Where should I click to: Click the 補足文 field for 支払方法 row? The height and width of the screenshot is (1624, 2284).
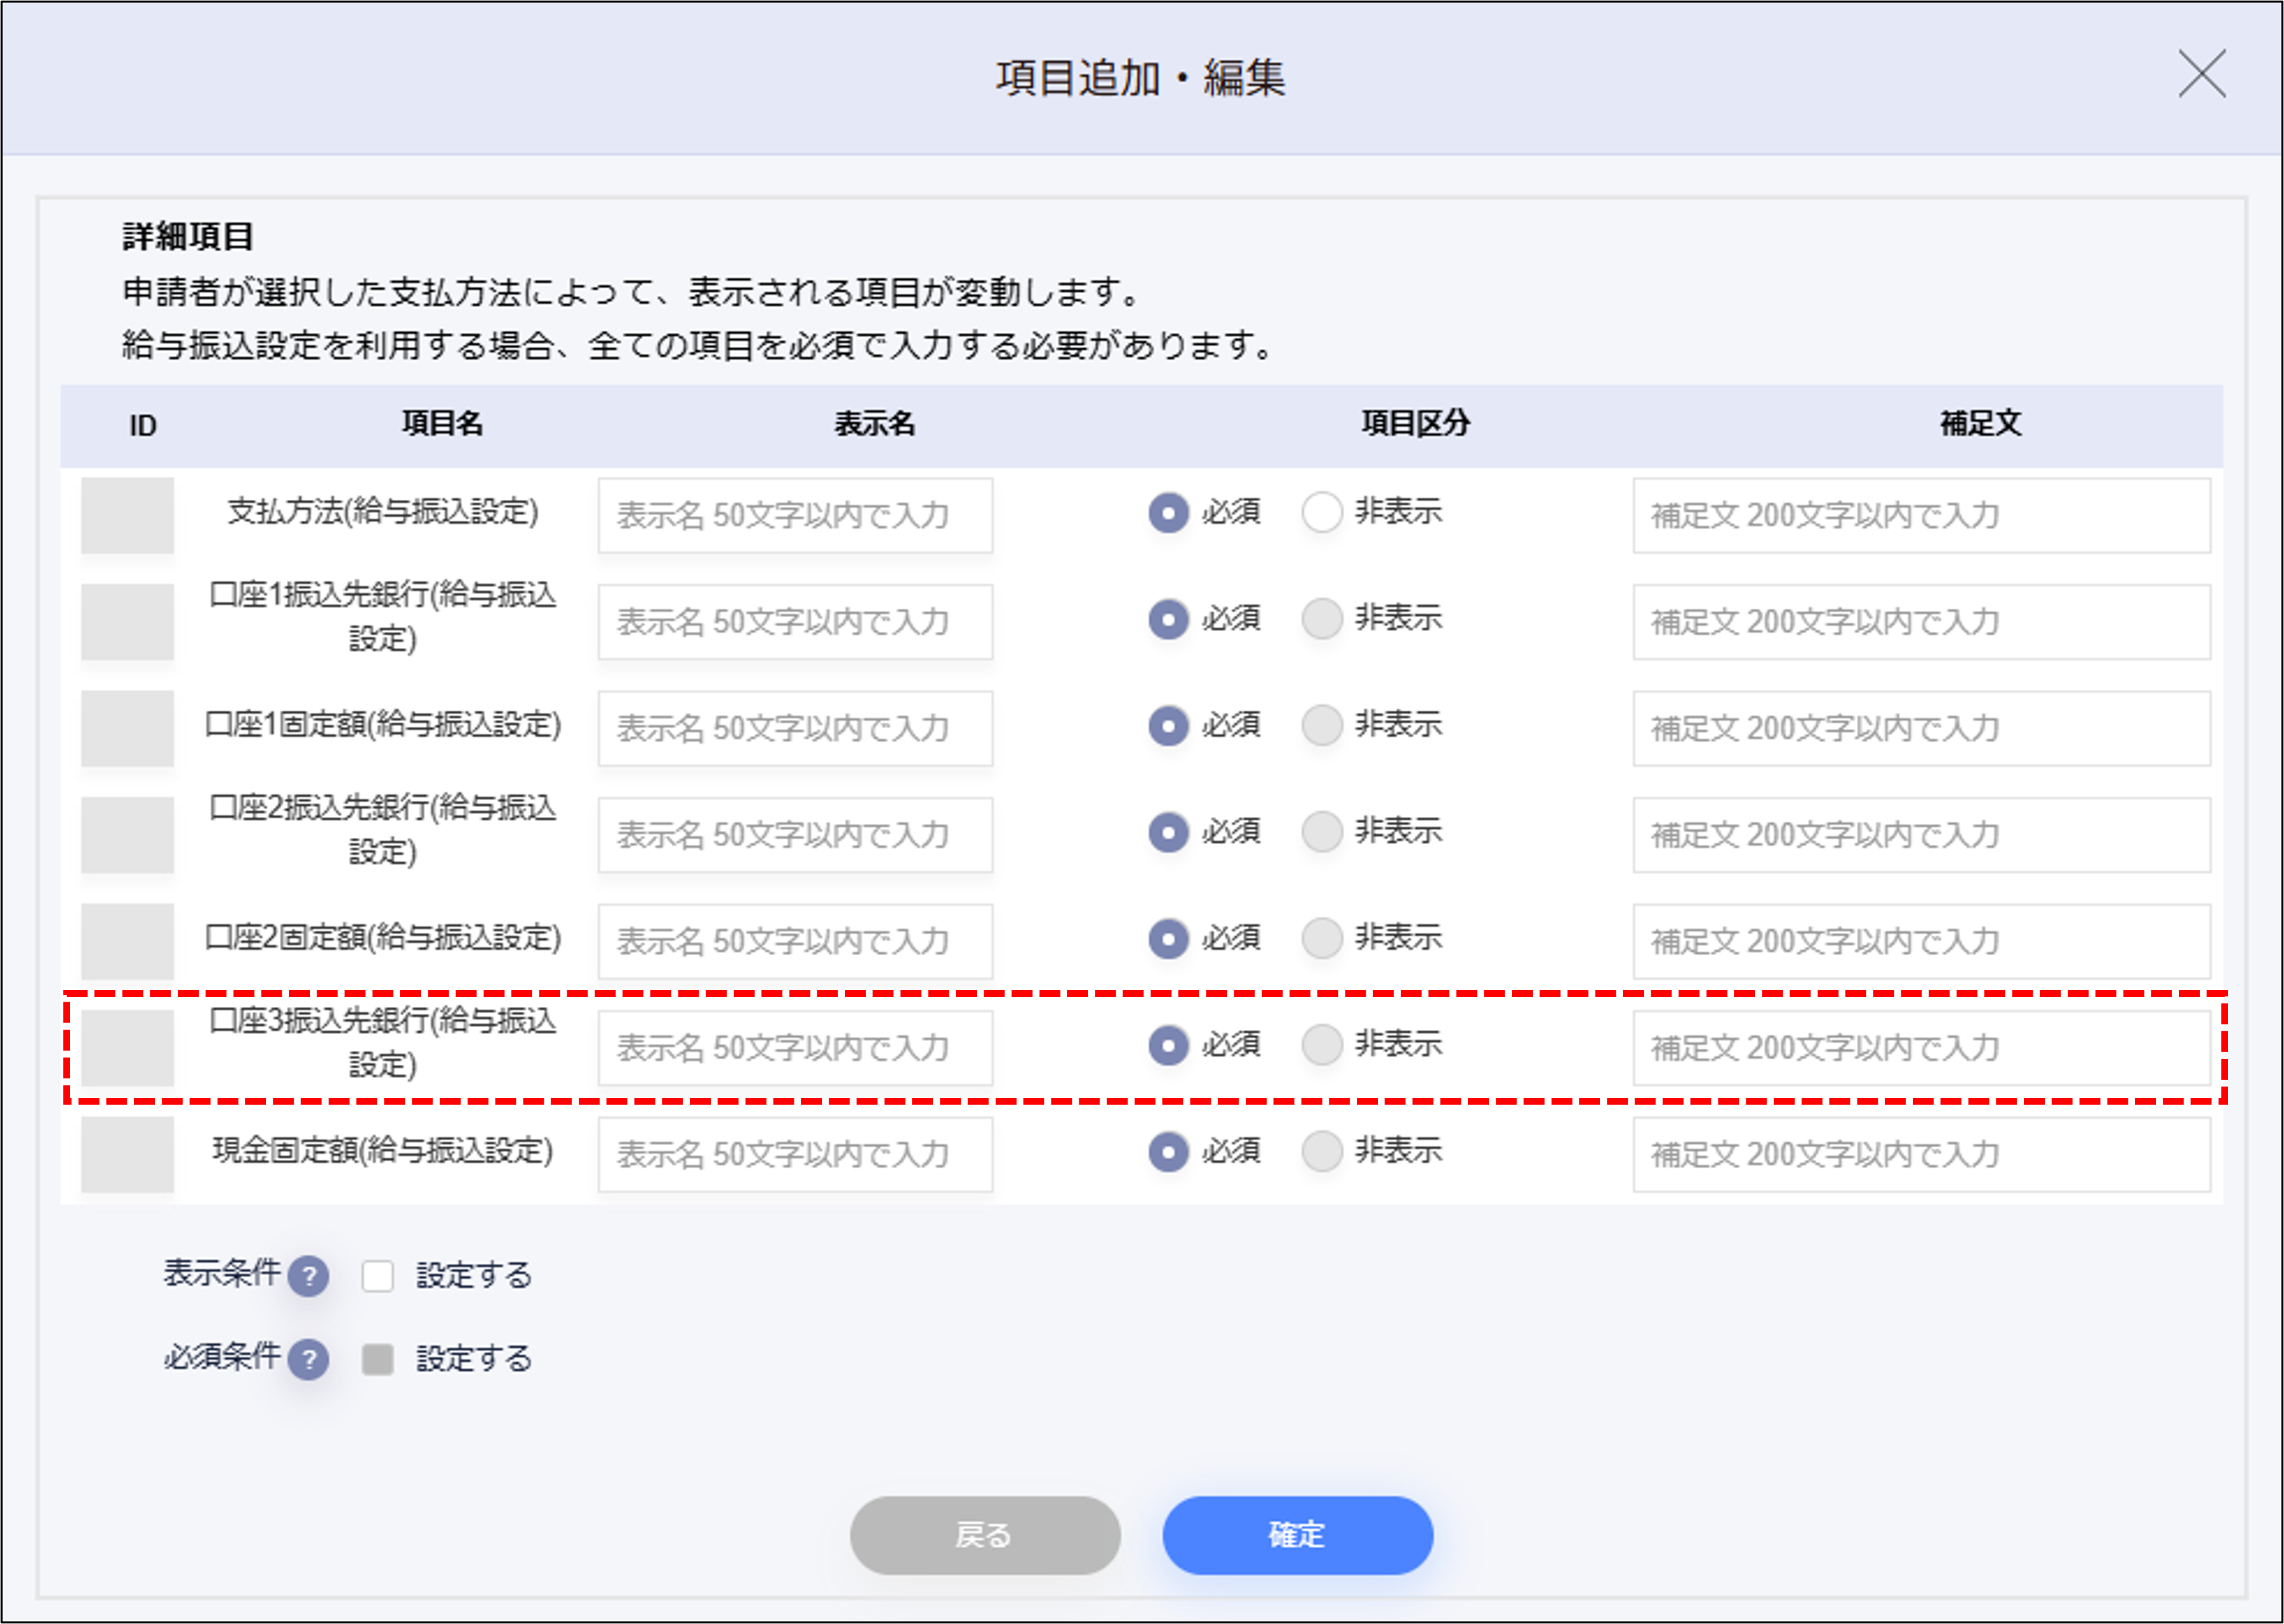[x=1921, y=516]
